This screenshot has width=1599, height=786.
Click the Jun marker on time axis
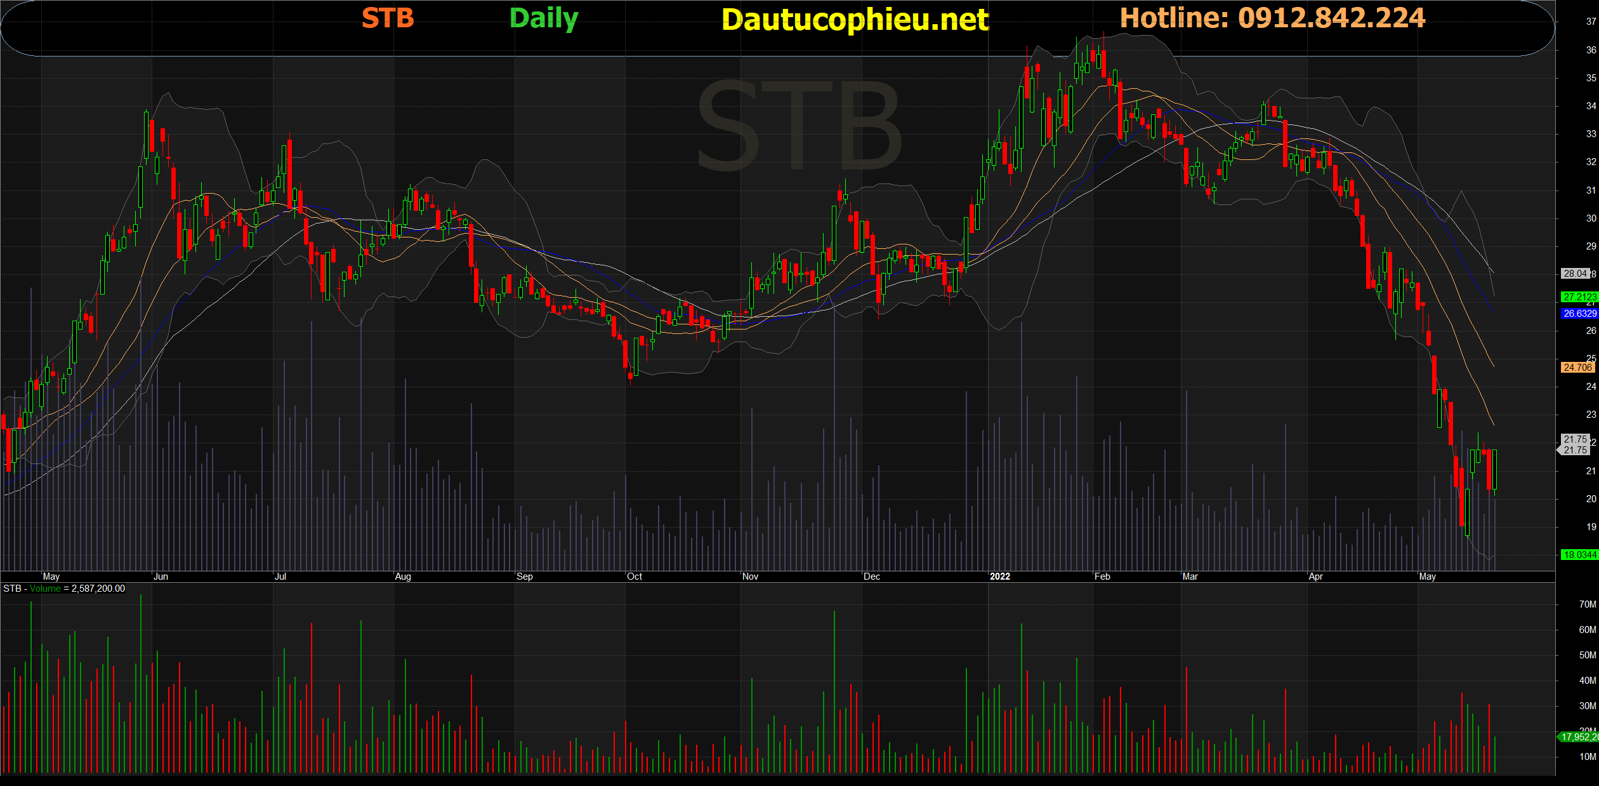pyautogui.click(x=161, y=576)
